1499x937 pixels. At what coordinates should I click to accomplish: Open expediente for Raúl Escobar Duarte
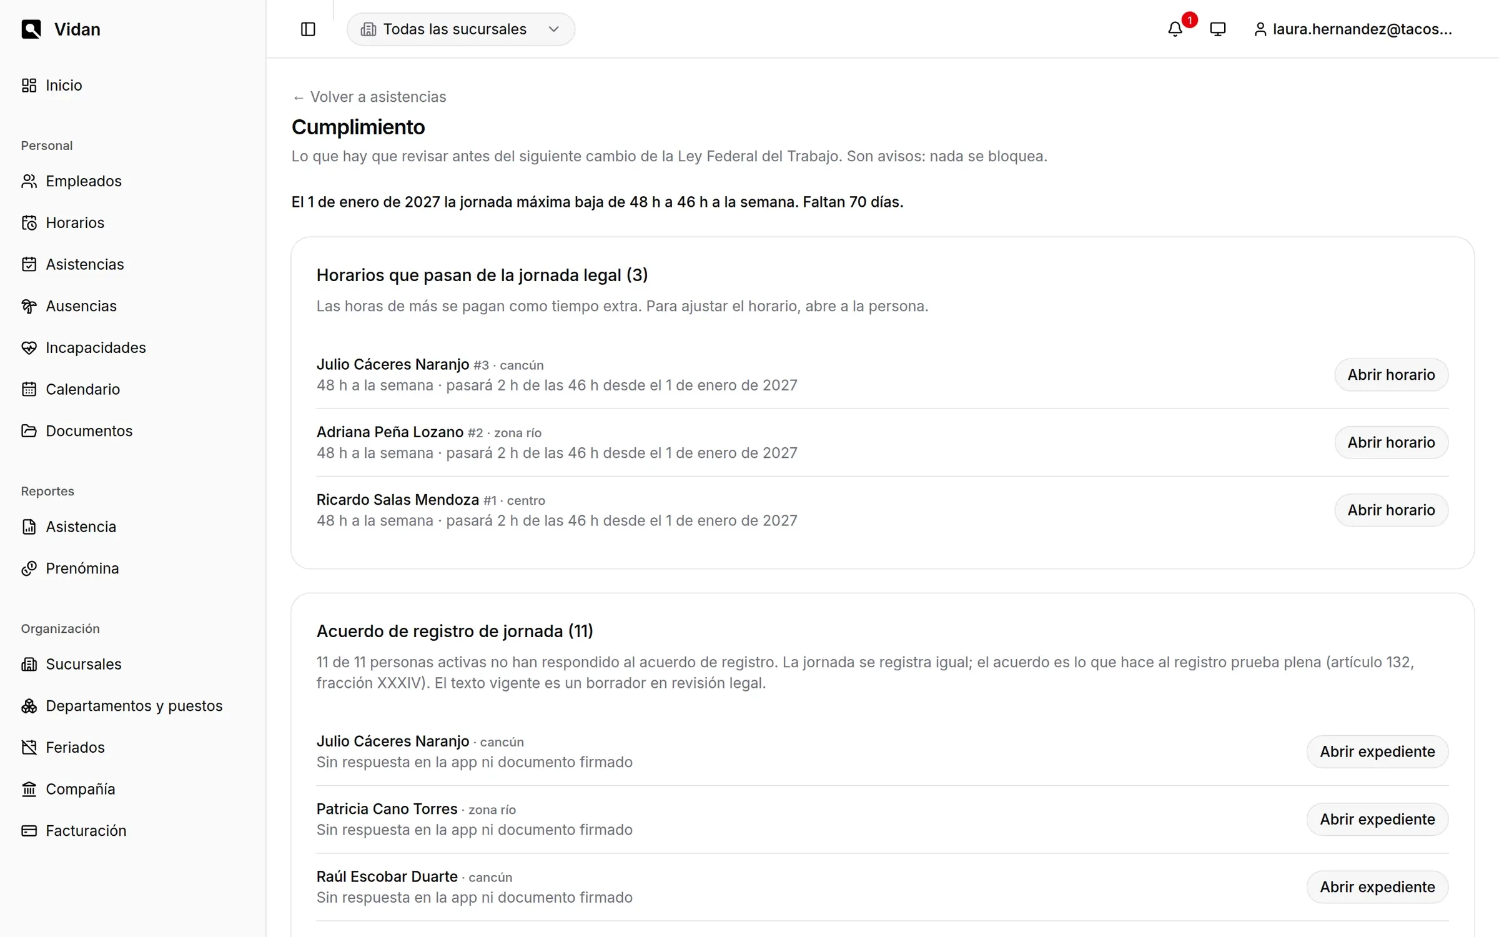click(x=1377, y=887)
